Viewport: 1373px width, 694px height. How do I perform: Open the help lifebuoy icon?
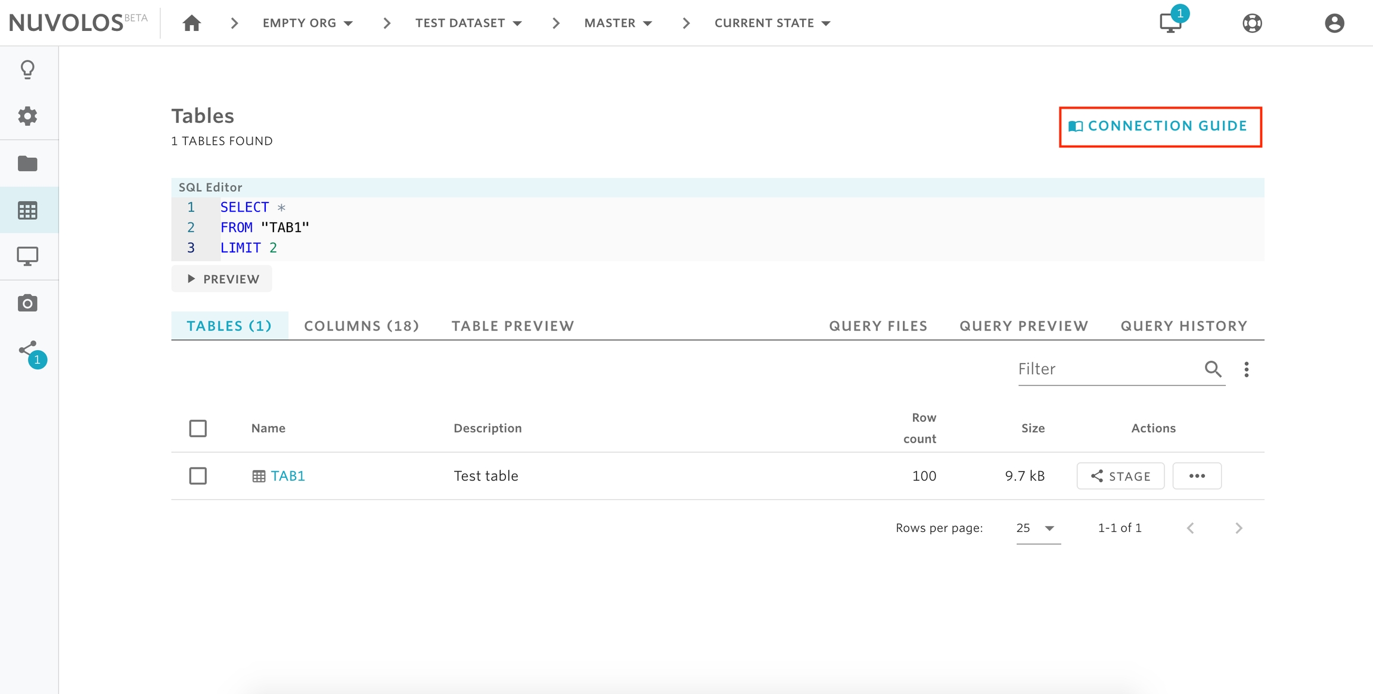1252,23
